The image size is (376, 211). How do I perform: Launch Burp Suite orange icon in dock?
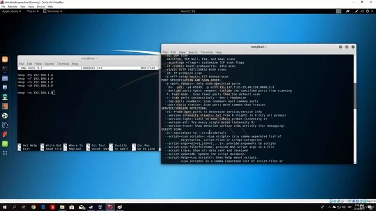pos(5,106)
